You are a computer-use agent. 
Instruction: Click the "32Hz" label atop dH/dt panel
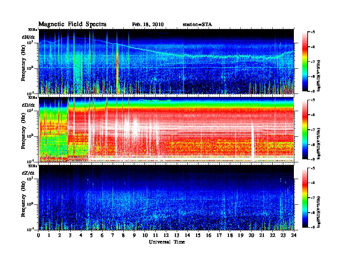pos(33,30)
